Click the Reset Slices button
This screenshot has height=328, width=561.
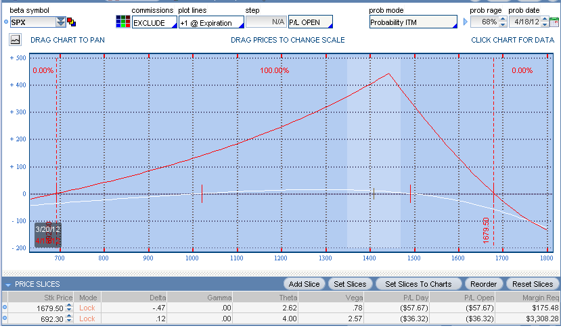pos(533,284)
